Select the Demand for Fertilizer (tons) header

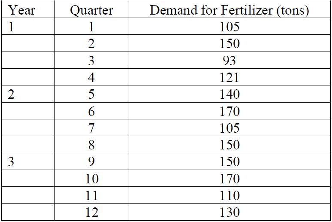coord(229,10)
